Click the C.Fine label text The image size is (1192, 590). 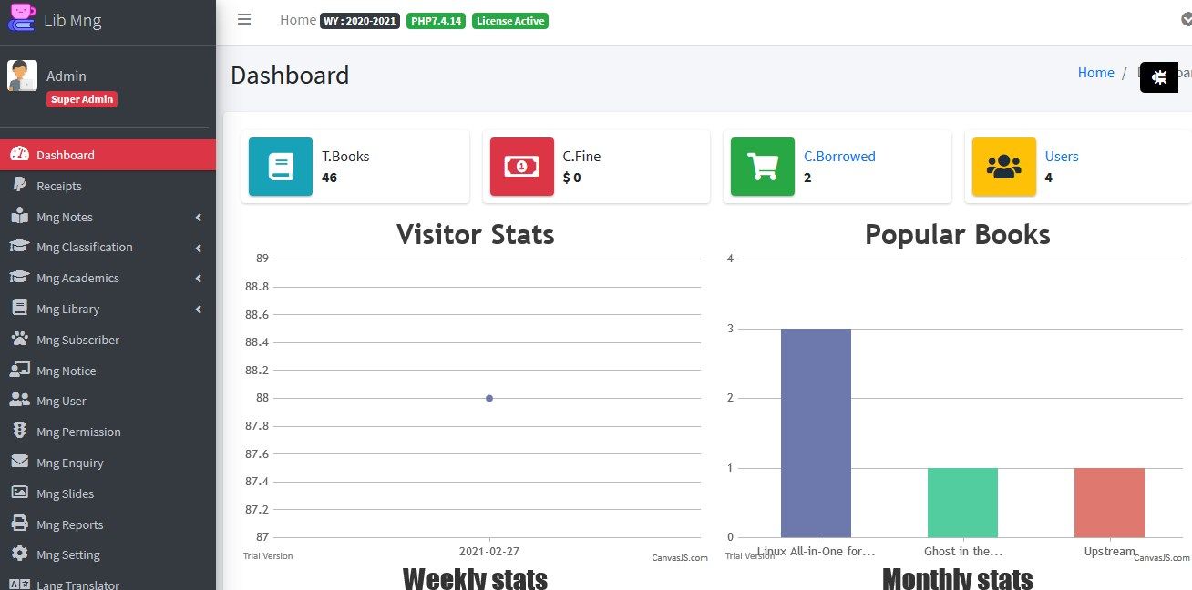coord(581,156)
